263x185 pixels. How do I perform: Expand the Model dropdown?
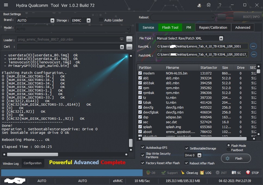point(128,29)
